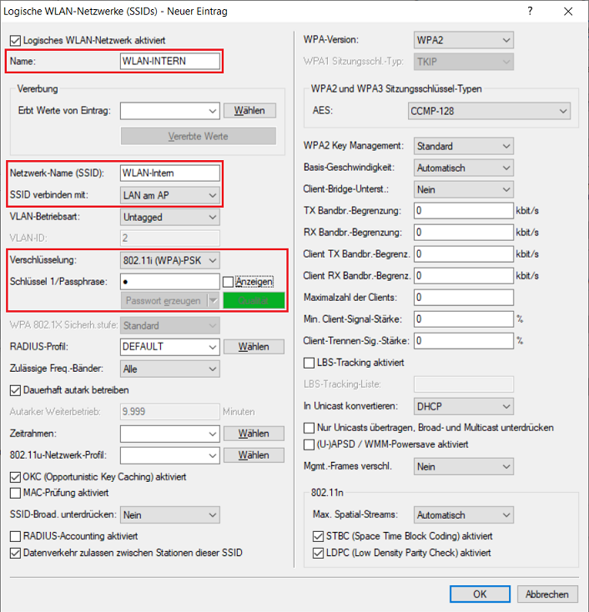The height and width of the screenshot is (612, 589).
Task: Expand the SSID verbinden mit dropdown
Action: [x=170, y=195]
